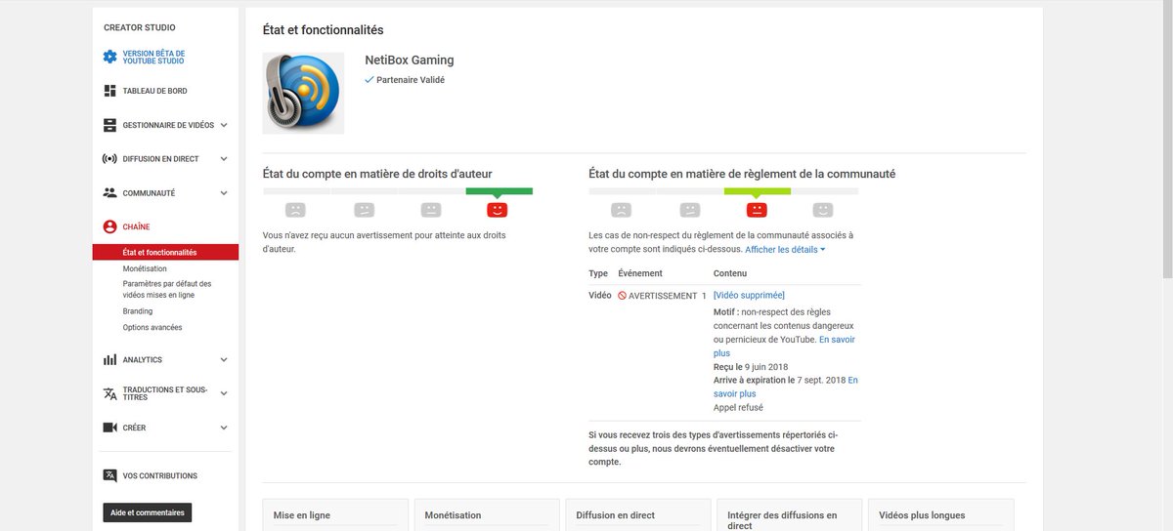Click the Monétisation feature card
The height and width of the screenshot is (531, 1173).
pos(487,515)
